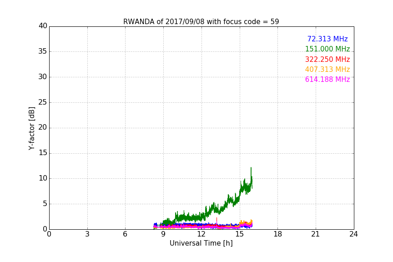393x262 pixels.
Task: Click the x-axis tick label 21
Action: click(316, 234)
